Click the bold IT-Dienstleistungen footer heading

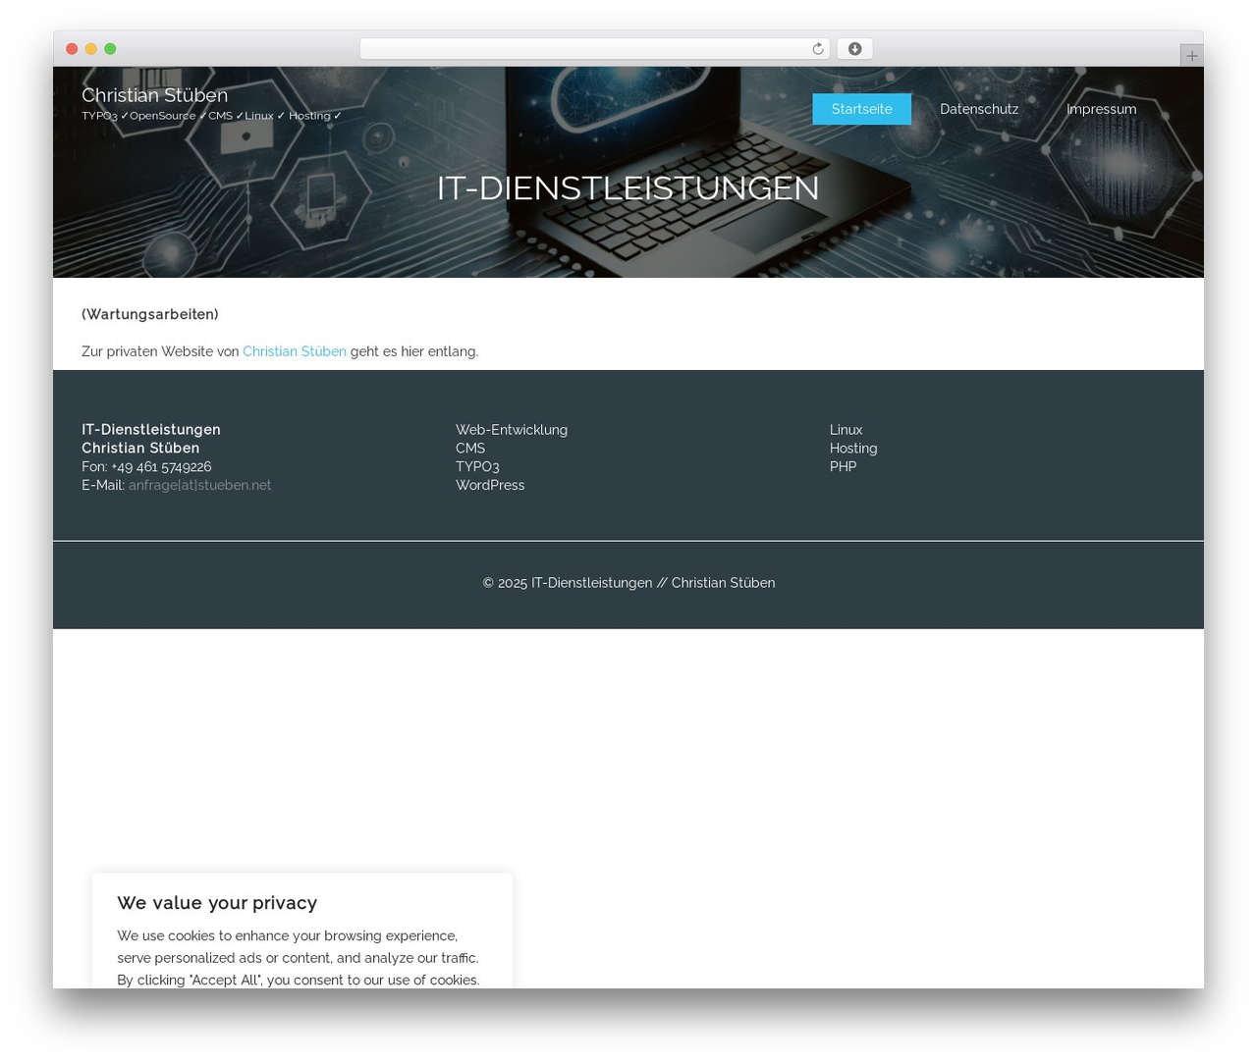pos(151,430)
